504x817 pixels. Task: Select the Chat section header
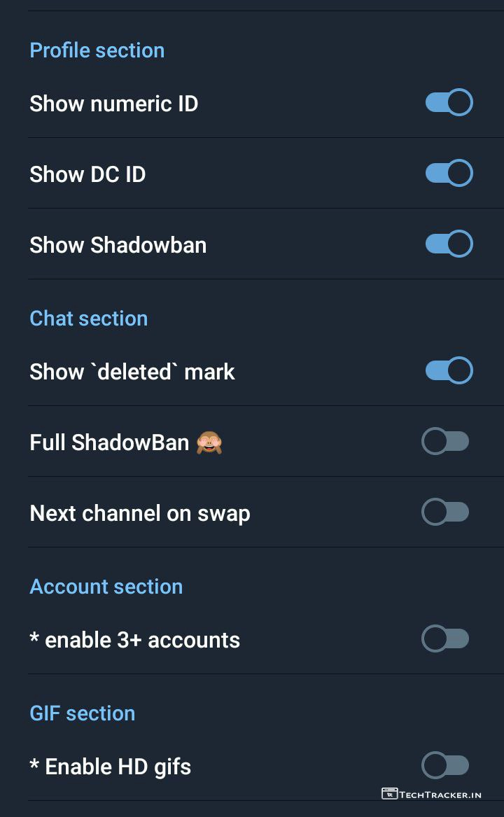click(x=88, y=319)
